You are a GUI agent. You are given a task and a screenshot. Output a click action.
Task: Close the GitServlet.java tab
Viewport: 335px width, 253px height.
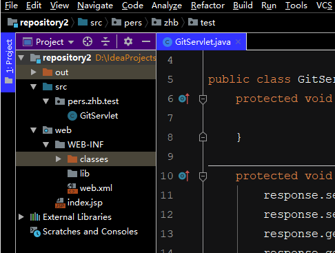[238, 42]
